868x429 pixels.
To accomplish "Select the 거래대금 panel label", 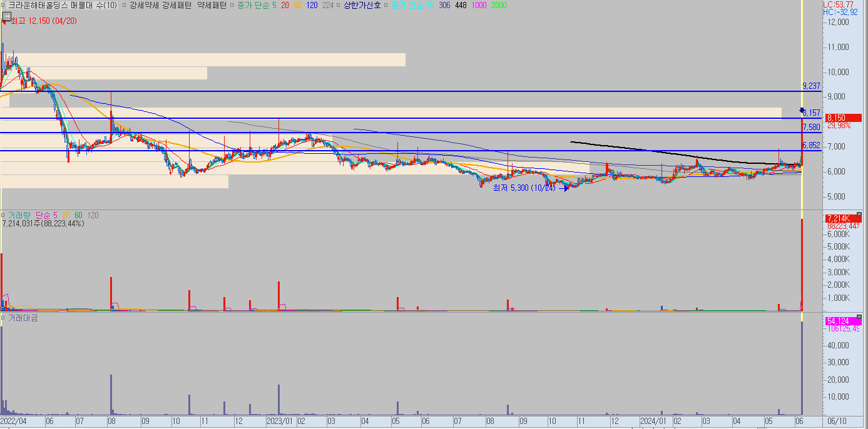I will [x=23, y=318].
